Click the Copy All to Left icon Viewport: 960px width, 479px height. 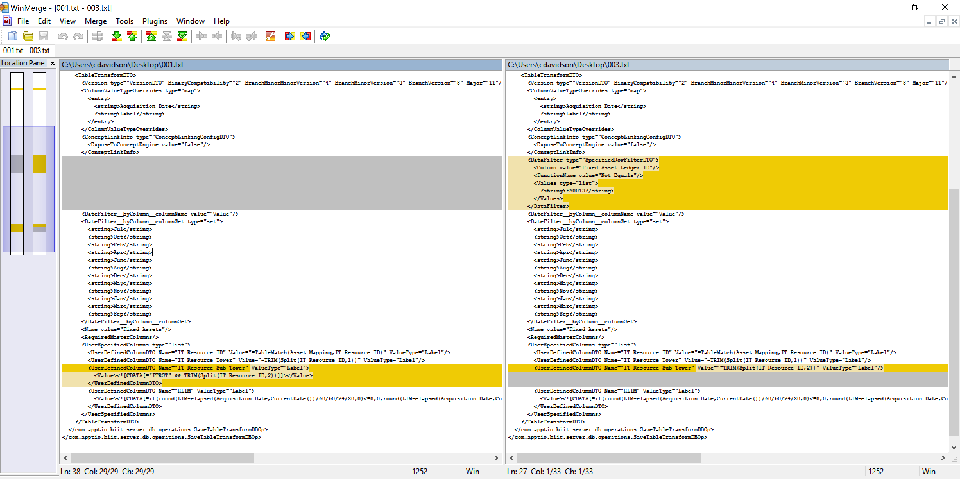[305, 36]
